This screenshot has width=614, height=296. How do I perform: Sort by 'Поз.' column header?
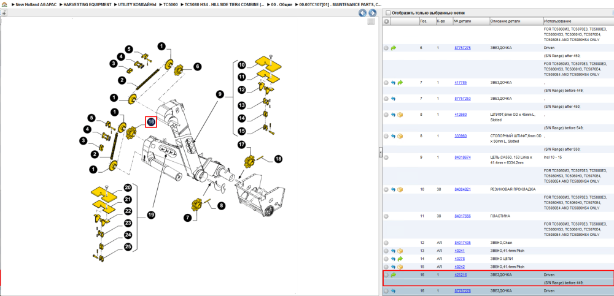[427, 21]
